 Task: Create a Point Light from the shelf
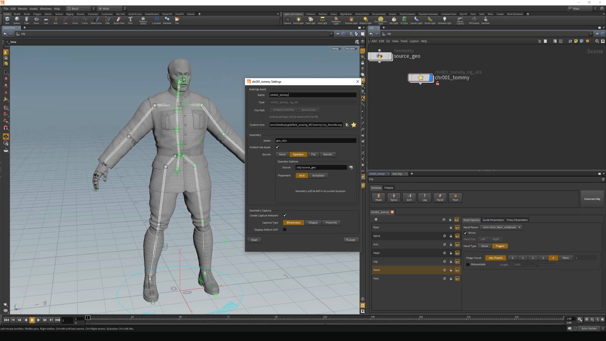pyautogui.click(x=298, y=20)
